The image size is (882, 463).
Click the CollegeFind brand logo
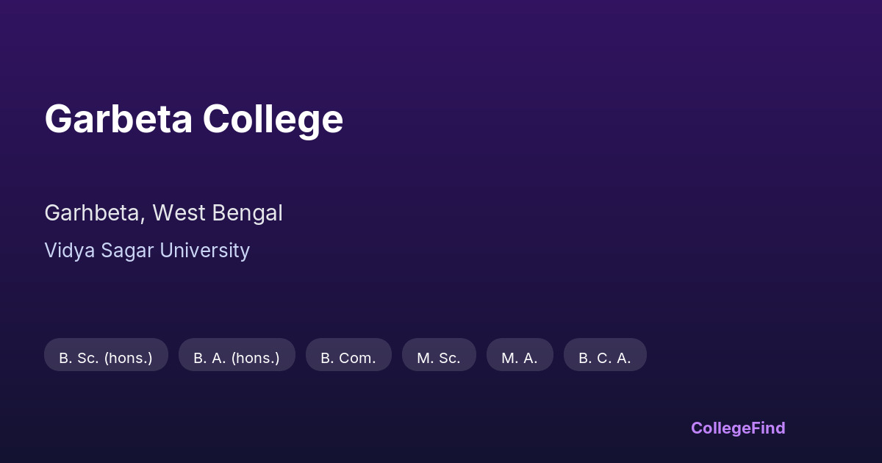[x=737, y=428]
